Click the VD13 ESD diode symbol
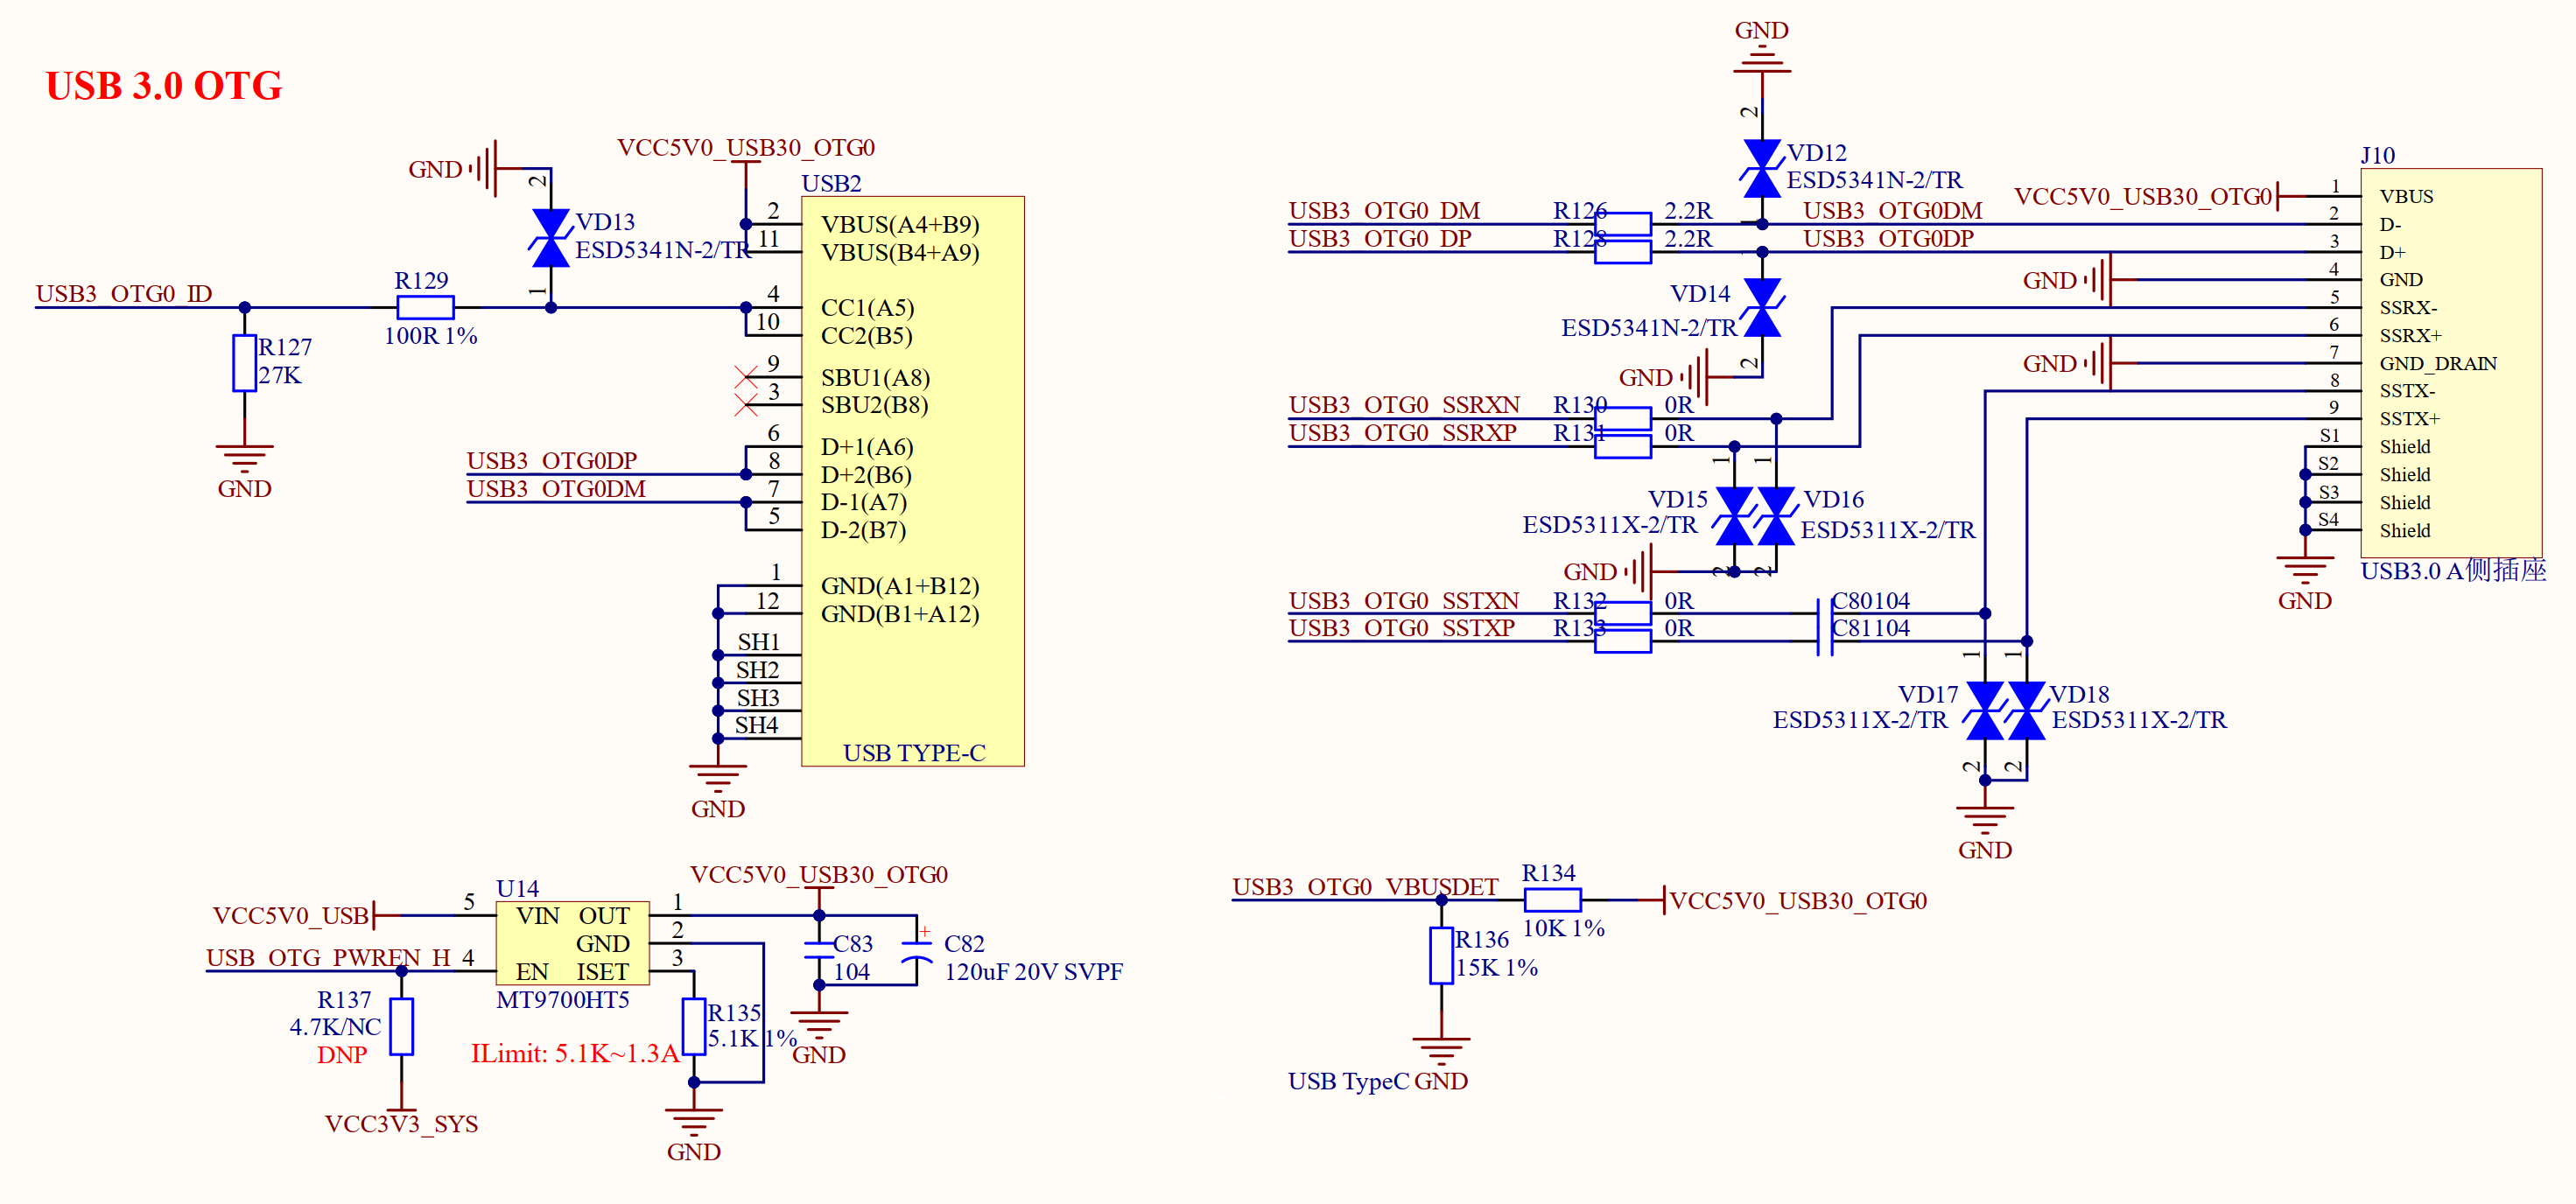2576x1204 pixels. 550,238
